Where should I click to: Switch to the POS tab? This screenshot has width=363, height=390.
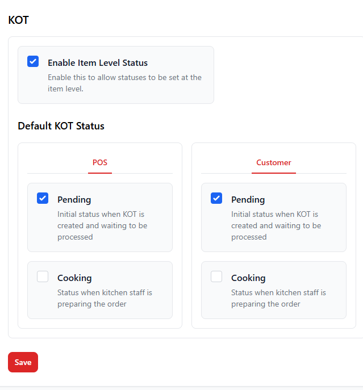tap(100, 162)
